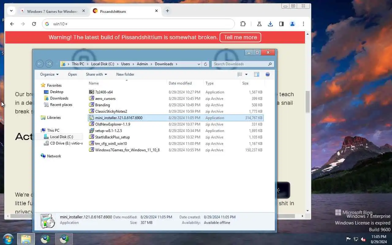
Task: Select the OldNewExplorer-1.1.9 file
Action: click(x=175, y=124)
